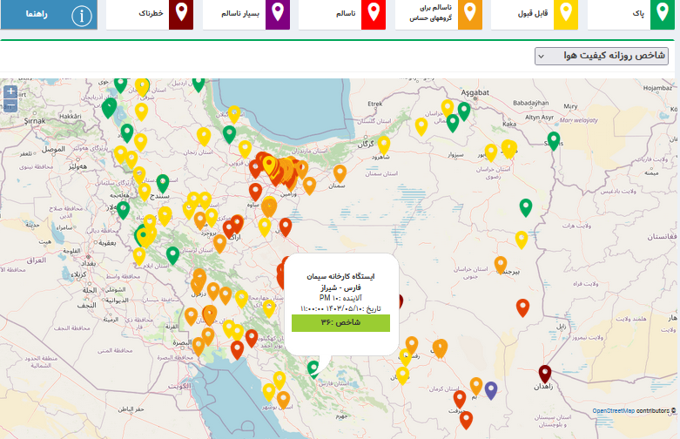Open the OpenStreetMap attribution link

[x=613, y=410]
